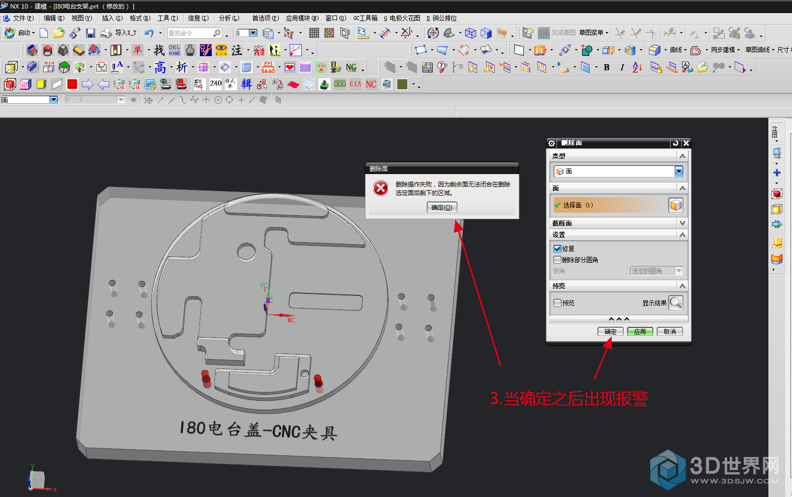Click the red heart icon
Image resolution: width=792 pixels, height=497 pixels.
pos(290,67)
